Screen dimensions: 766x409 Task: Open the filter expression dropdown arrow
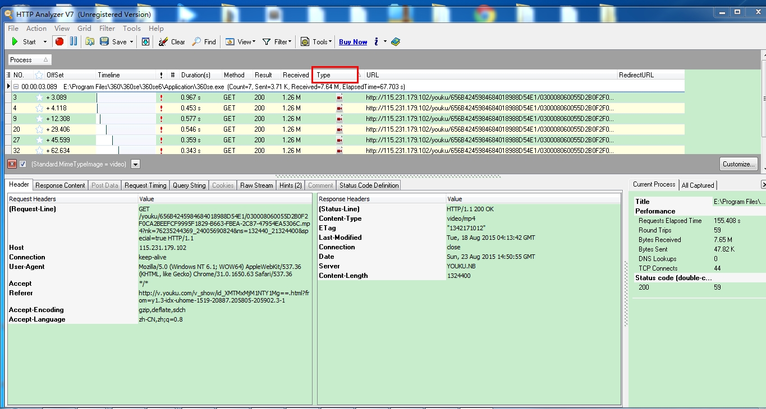pyautogui.click(x=135, y=164)
